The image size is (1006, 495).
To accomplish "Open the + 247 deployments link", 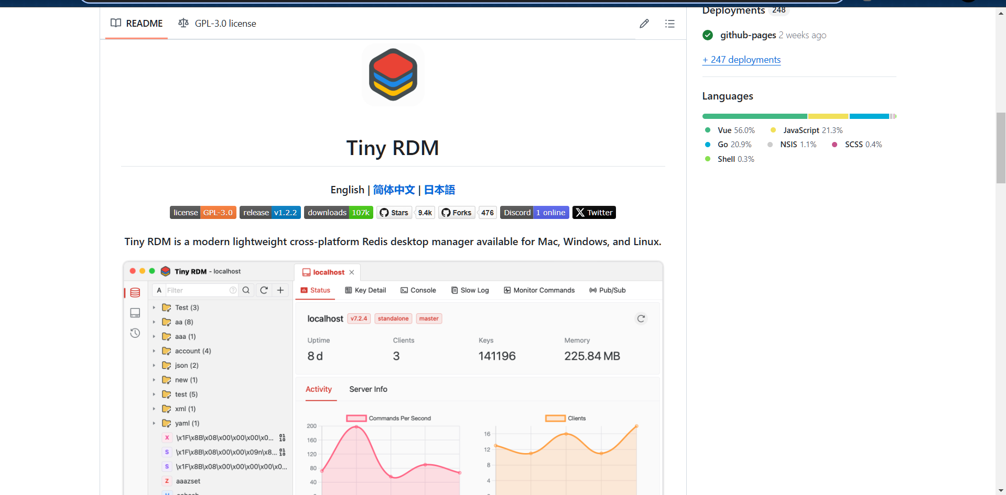I will pyautogui.click(x=741, y=60).
